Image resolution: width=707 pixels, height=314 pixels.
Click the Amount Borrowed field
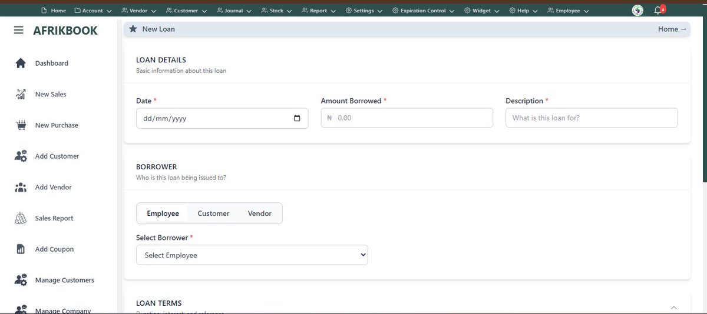pos(407,118)
